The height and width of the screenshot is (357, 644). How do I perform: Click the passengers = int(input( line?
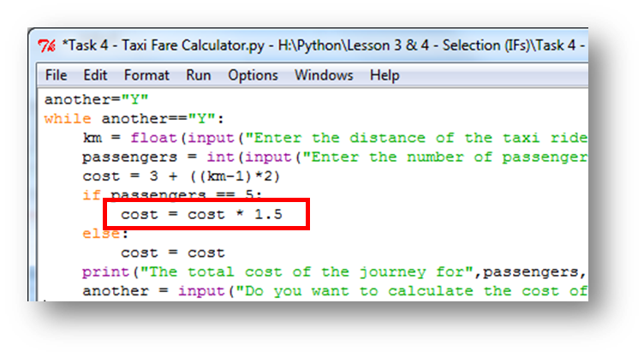pyautogui.click(x=335, y=157)
